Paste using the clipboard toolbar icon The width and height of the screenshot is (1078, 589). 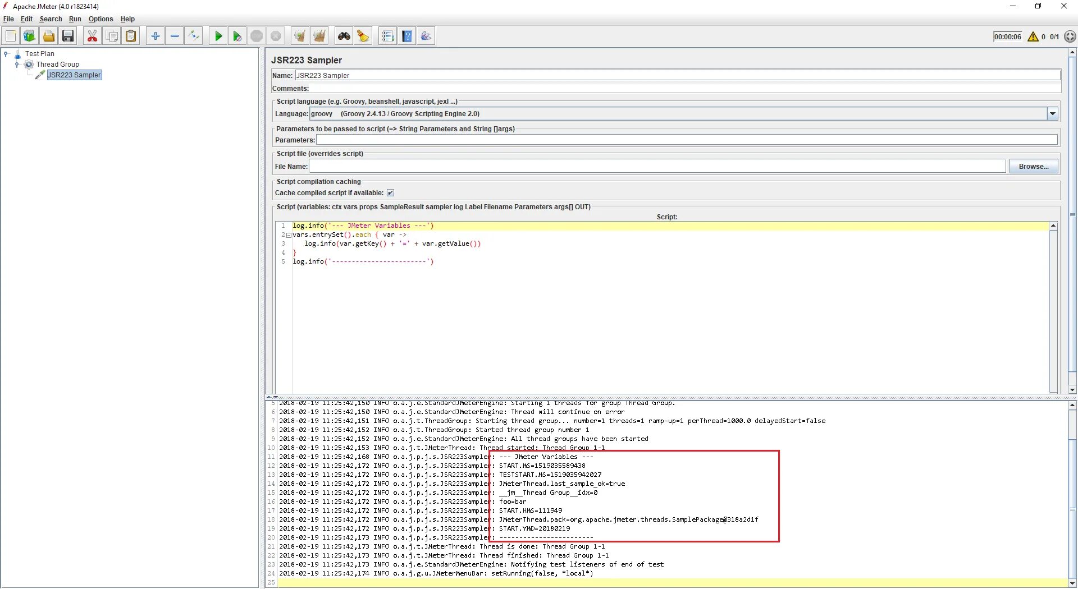131,36
